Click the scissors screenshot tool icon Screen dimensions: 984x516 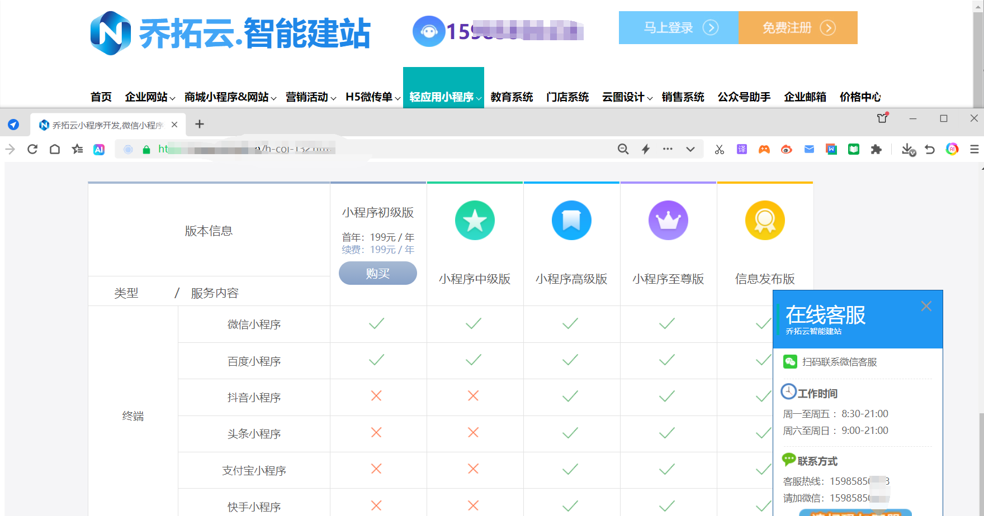coord(720,149)
